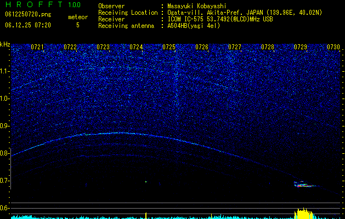Click the observer name Masayuki Kobayashi
The image size is (345, 219).
197,6
